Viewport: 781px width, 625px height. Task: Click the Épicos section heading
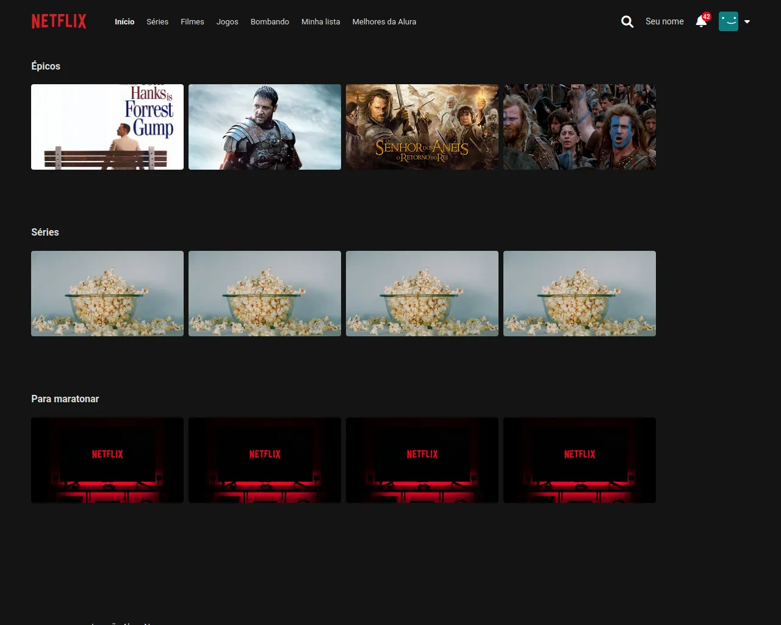pyautogui.click(x=46, y=66)
